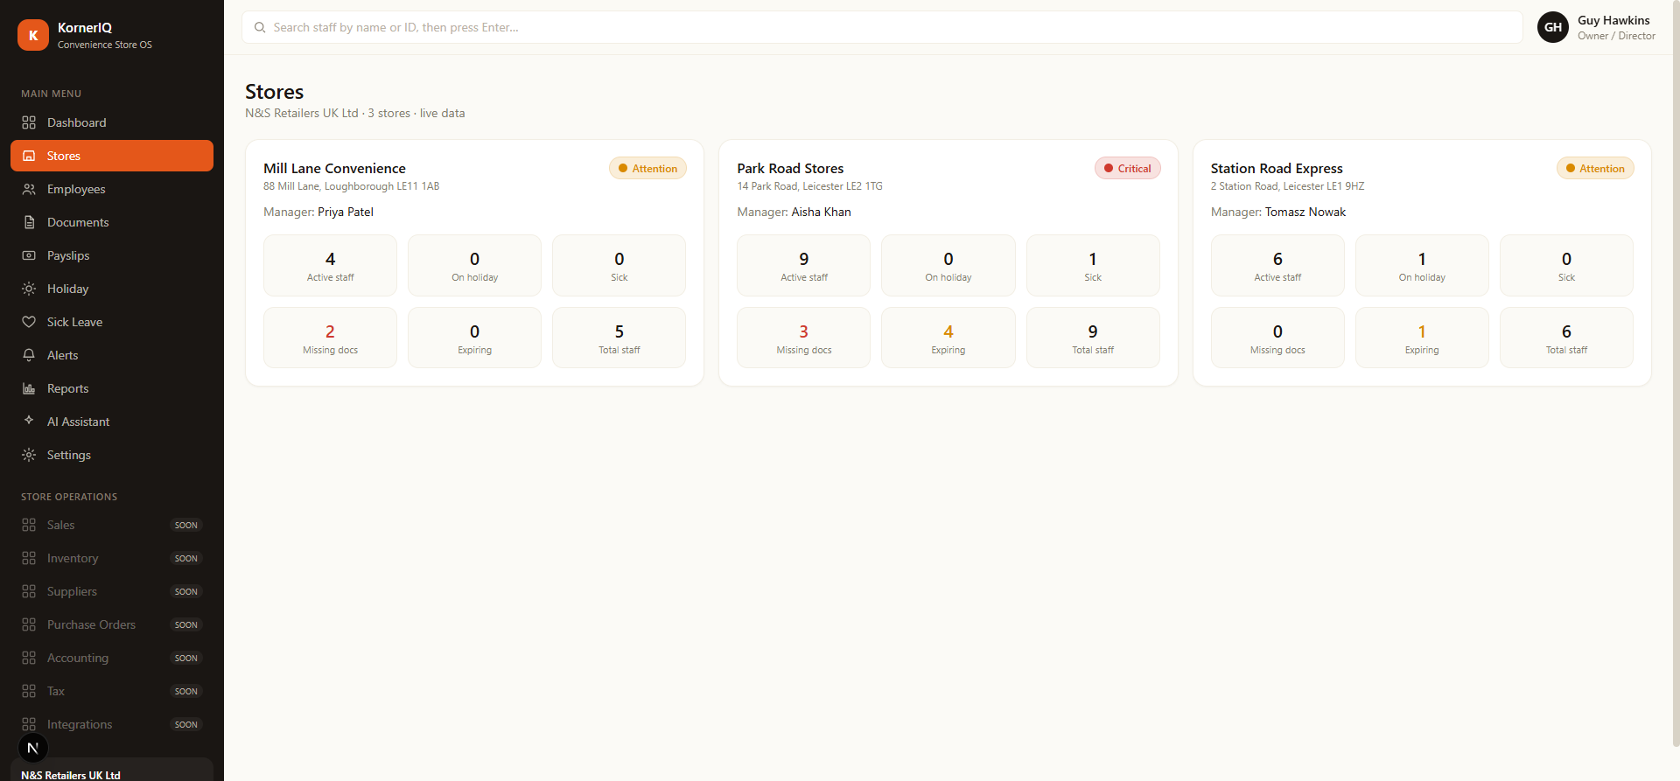Click Mill Lane's 4 Active staff tile
Screen dimensions: 1680x781
tap(330, 265)
